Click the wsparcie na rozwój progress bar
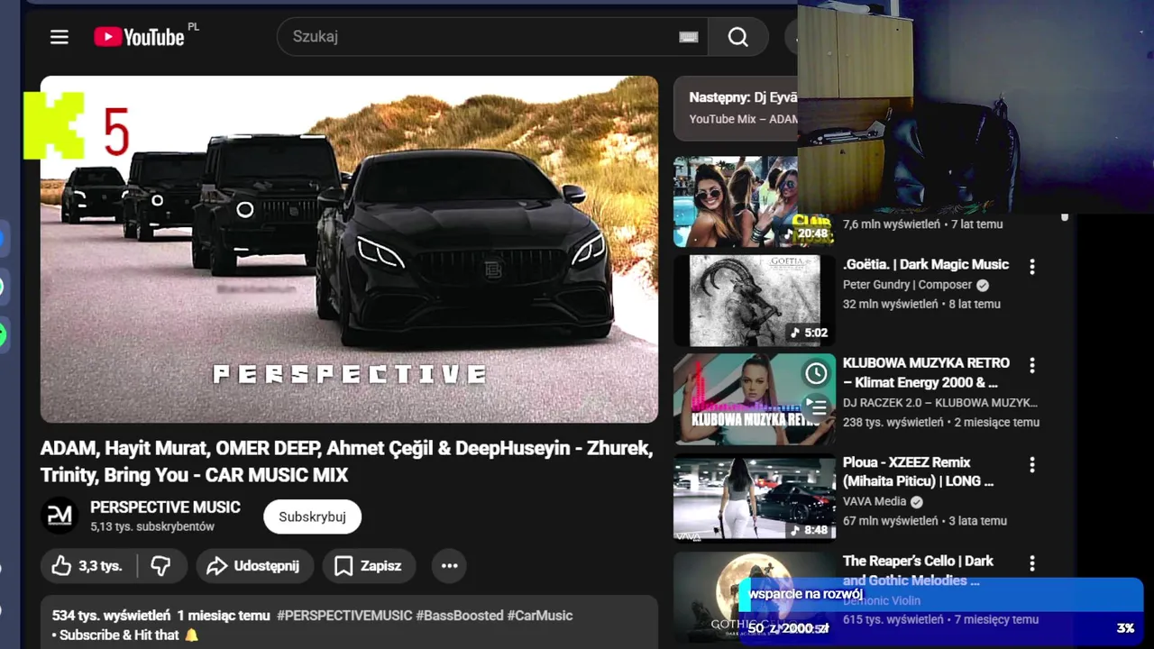 [941, 611]
